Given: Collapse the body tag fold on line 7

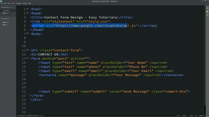Looking at the screenshot, I should pyautogui.click(x=27, y=33).
